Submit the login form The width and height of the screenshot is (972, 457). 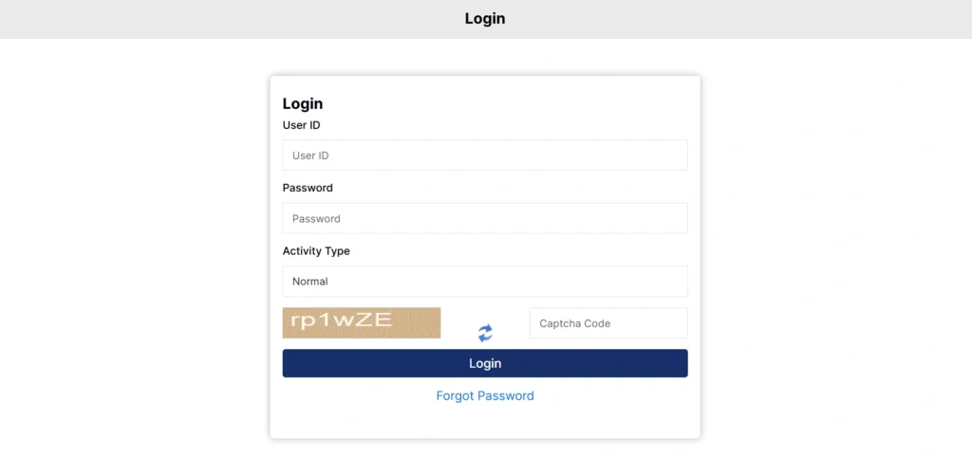484,363
